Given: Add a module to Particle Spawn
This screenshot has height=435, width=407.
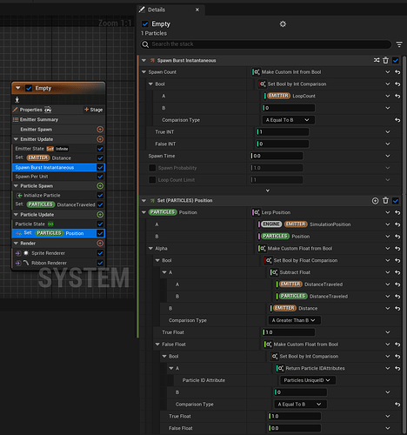Looking at the screenshot, I should pos(100,186).
